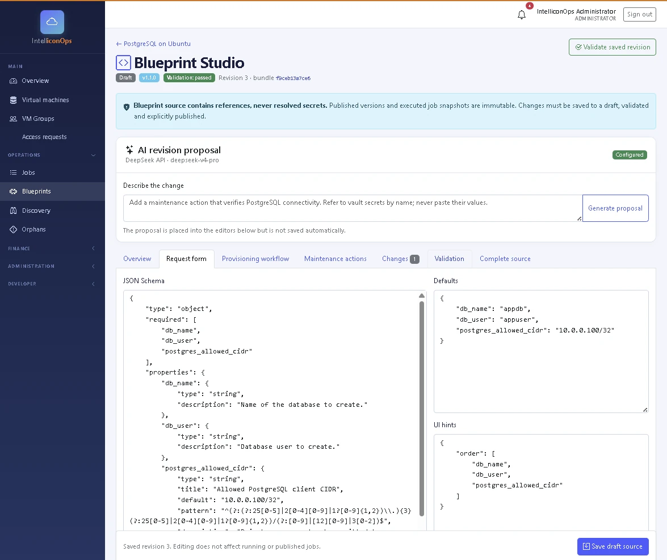Click the Virtual machines sidebar icon

click(x=13, y=100)
